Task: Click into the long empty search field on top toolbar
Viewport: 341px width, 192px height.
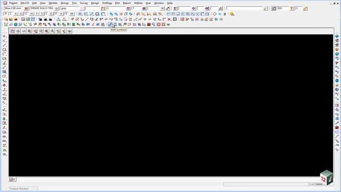Action: 245,9
